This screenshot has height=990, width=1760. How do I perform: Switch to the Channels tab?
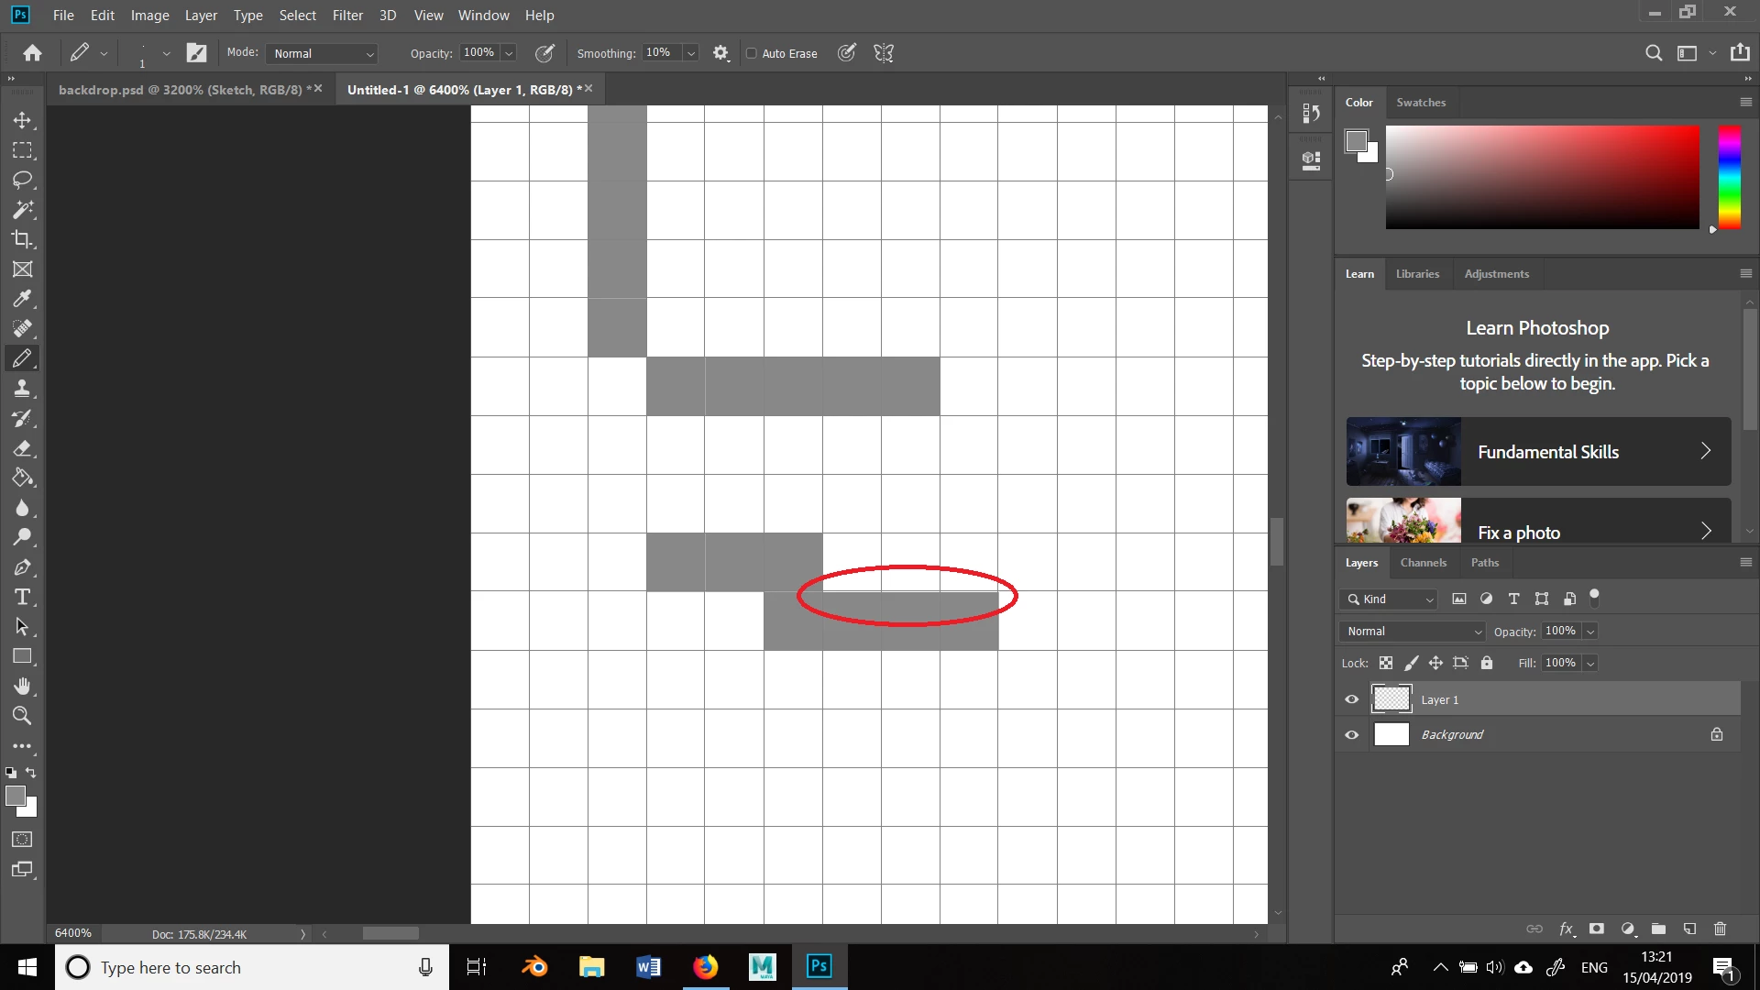point(1423,563)
